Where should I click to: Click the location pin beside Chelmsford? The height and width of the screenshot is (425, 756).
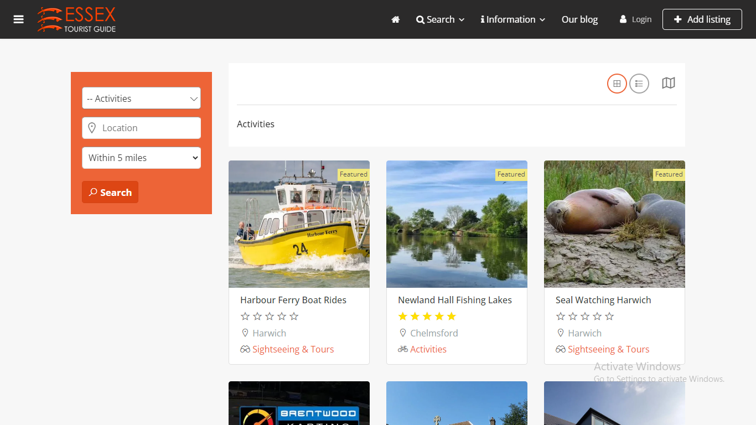click(403, 333)
